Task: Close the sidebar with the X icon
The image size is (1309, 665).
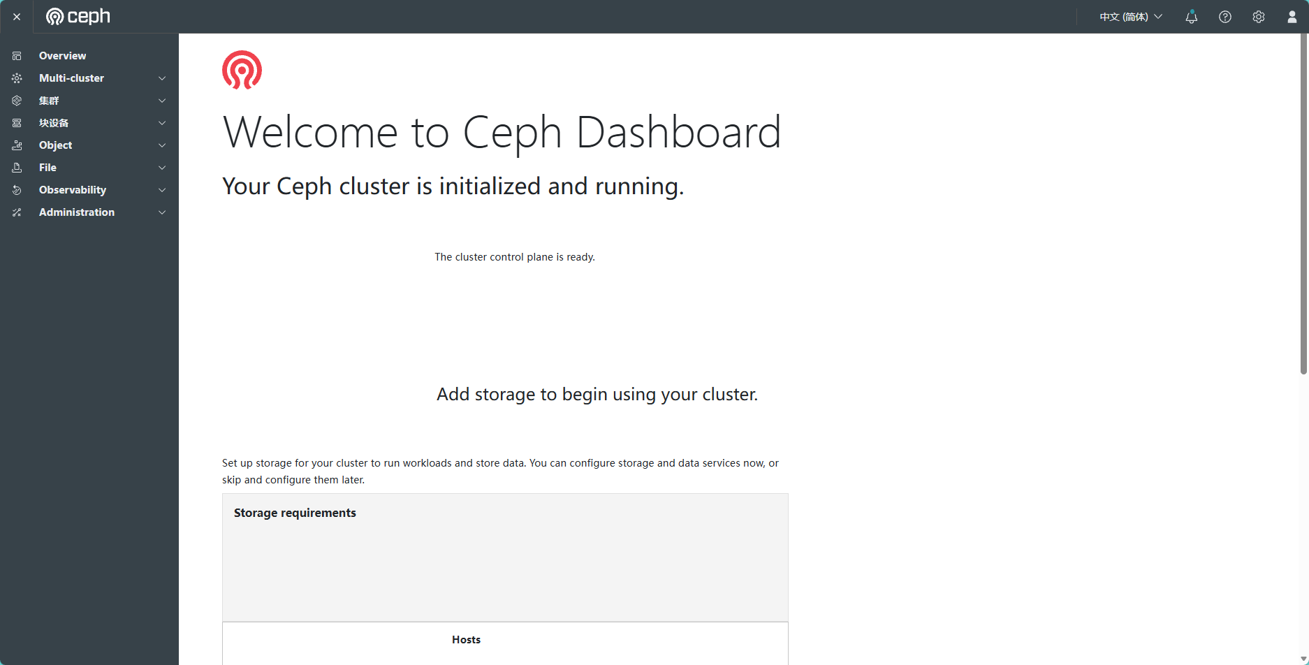Action: [x=17, y=17]
